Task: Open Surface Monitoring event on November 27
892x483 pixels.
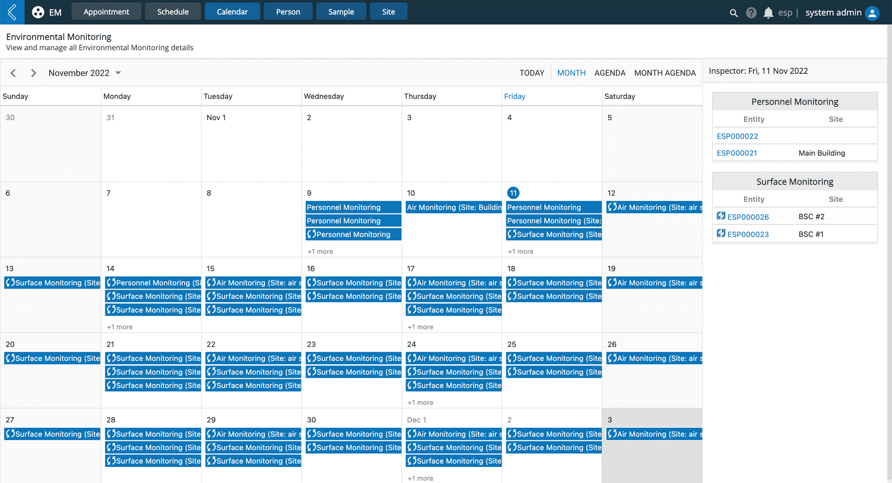Action: pyautogui.click(x=53, y=434)
